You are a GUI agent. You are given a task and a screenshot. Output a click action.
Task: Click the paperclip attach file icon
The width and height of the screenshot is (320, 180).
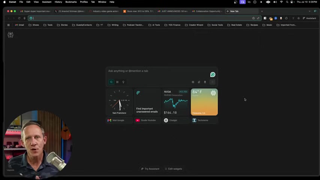click(x=199, y=82)
